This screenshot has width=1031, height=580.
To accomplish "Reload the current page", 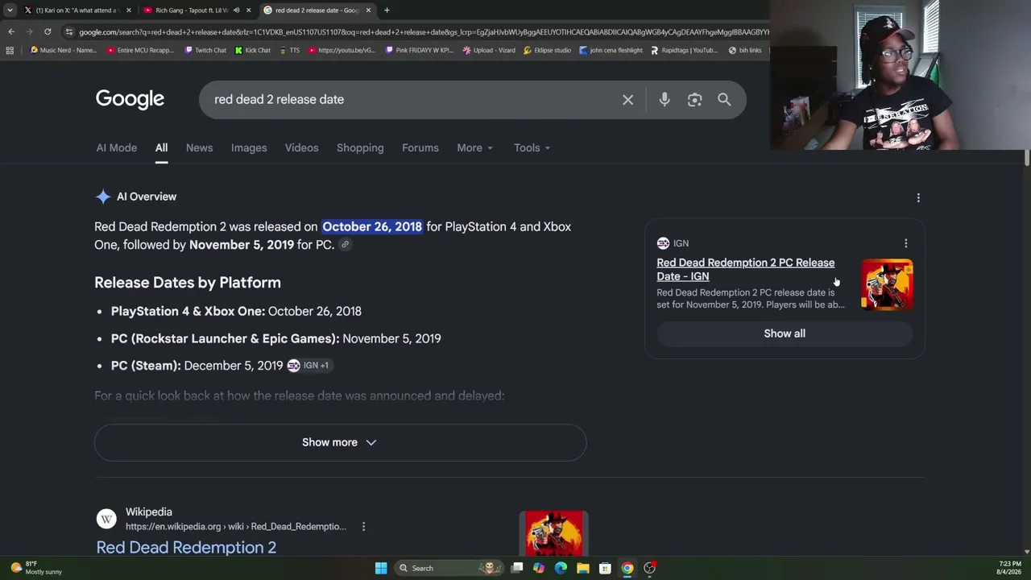I will (x=48, y=31).
